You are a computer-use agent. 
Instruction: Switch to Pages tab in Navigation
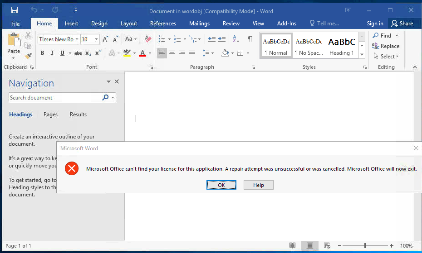pos(50,115)
